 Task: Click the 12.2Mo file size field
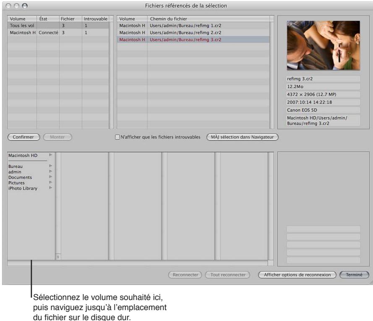tap(323, 86)
